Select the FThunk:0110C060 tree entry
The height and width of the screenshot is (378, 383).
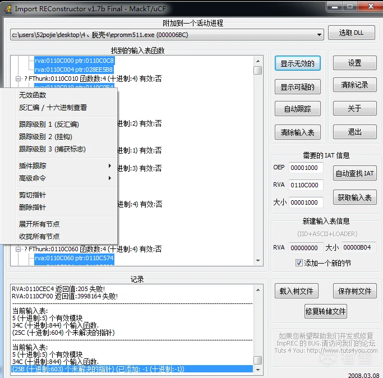93,249
